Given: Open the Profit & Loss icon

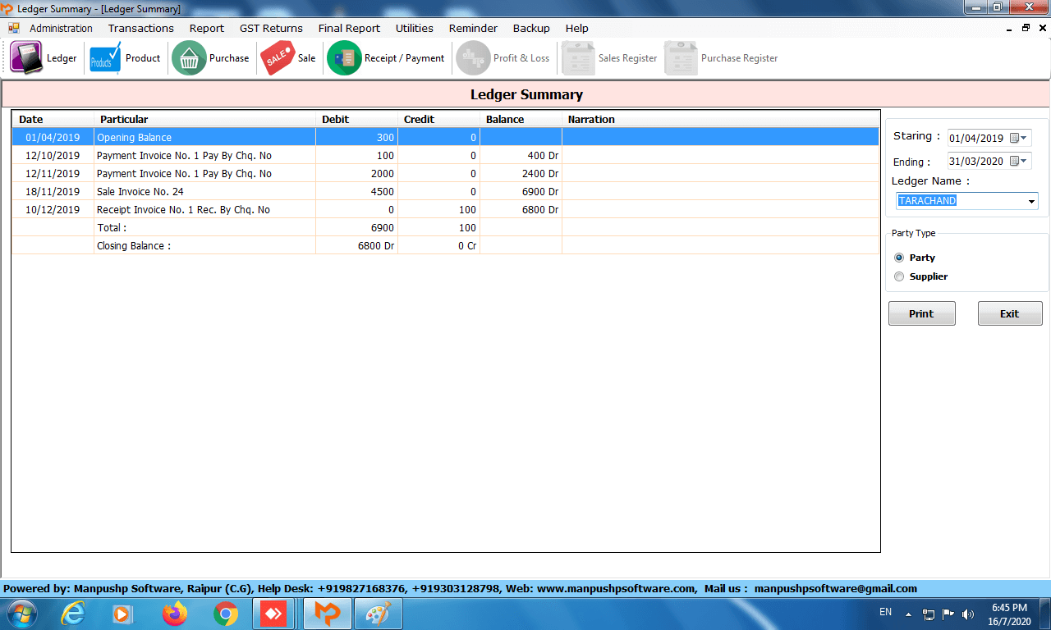Looking at the screenshot, I should pos(473,58).
